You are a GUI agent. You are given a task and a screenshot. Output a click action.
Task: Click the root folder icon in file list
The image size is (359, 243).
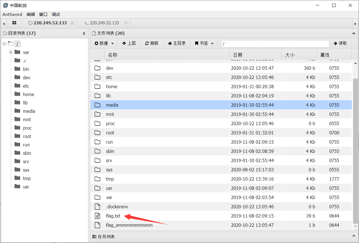point(97,133)
